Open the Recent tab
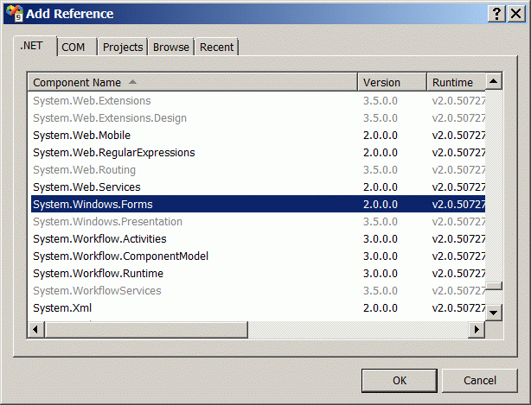This screenshot has height=405, width=531. coord(217,47)
